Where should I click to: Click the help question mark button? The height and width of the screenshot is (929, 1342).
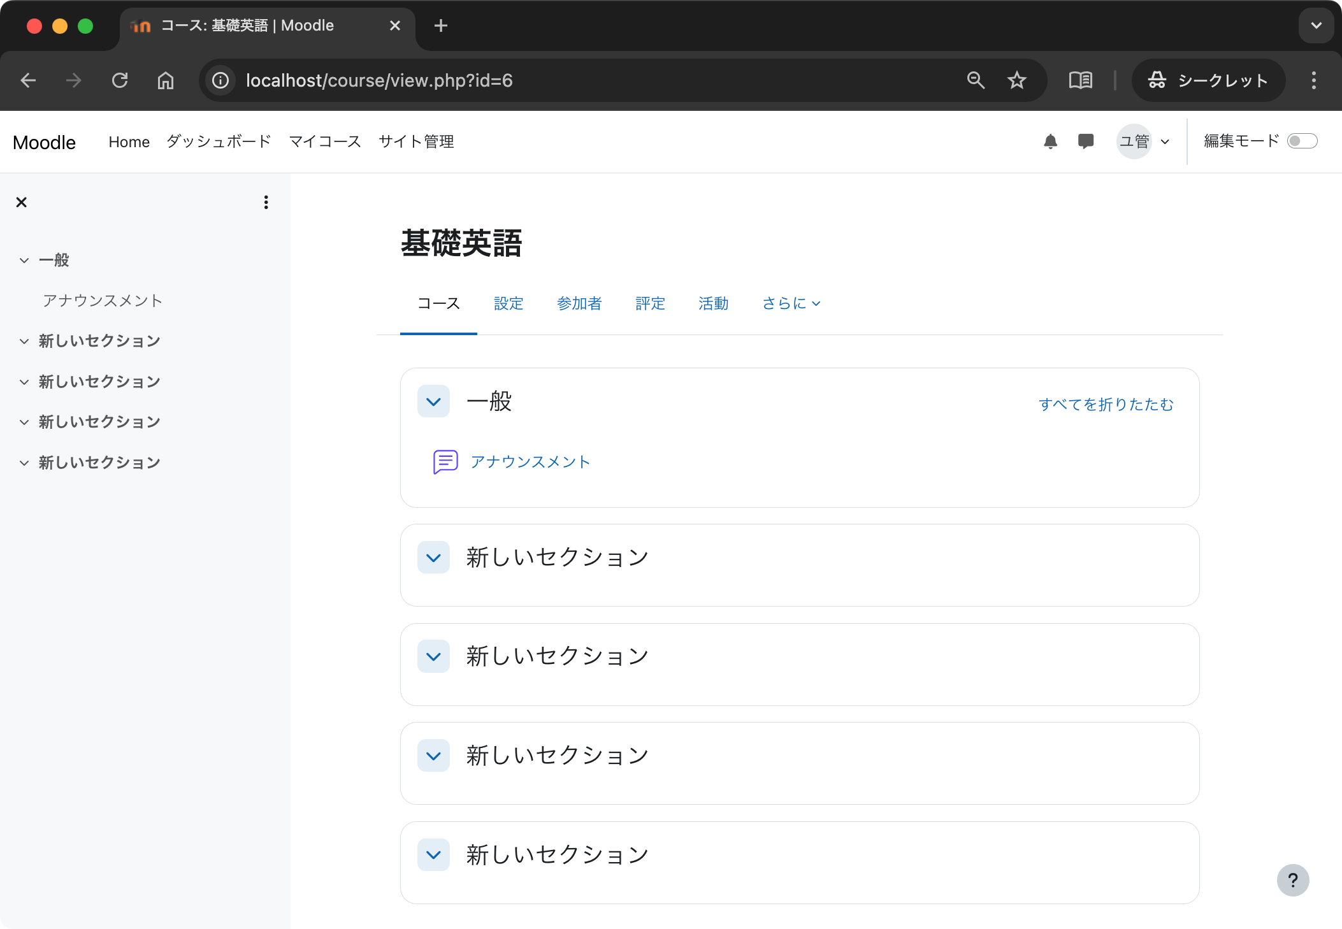pyautogui.click(x=1293, y=880)
